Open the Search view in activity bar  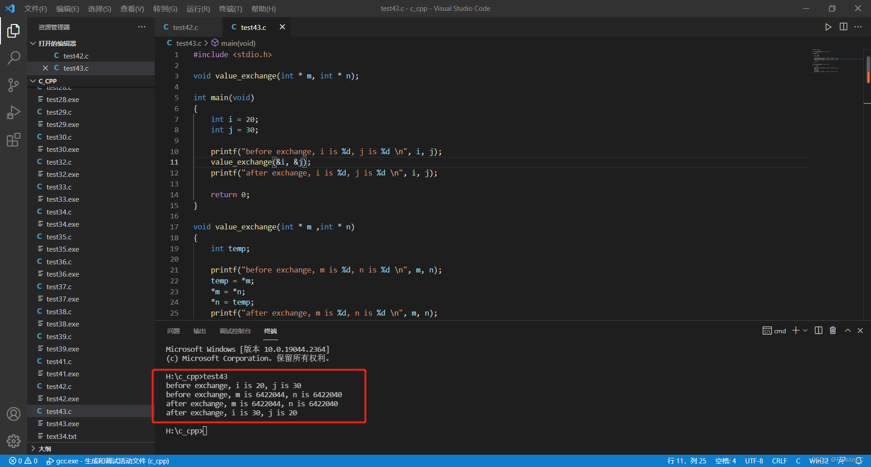point(14,58)
